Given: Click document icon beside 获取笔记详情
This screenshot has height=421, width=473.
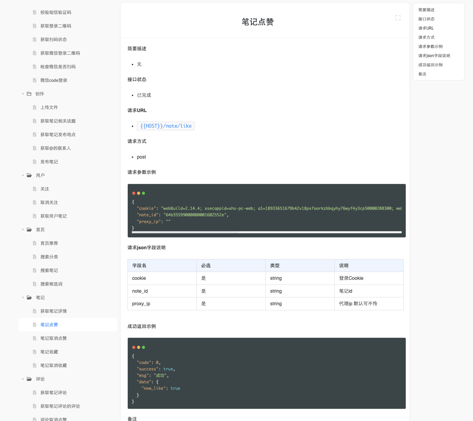Looking at the screenshot, I should (x=35, y=311).
